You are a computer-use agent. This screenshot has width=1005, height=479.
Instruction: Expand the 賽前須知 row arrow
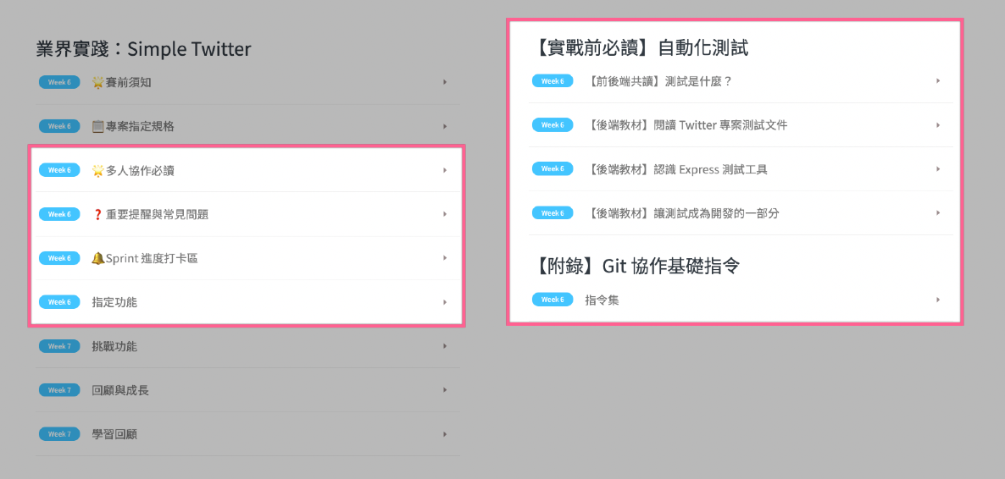(x=445, y=82)
